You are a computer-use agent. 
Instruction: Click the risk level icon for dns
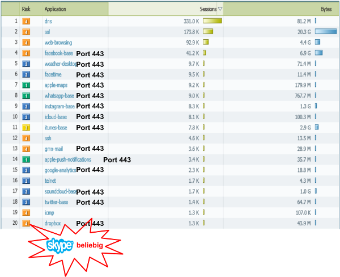(x=25, y=21)
